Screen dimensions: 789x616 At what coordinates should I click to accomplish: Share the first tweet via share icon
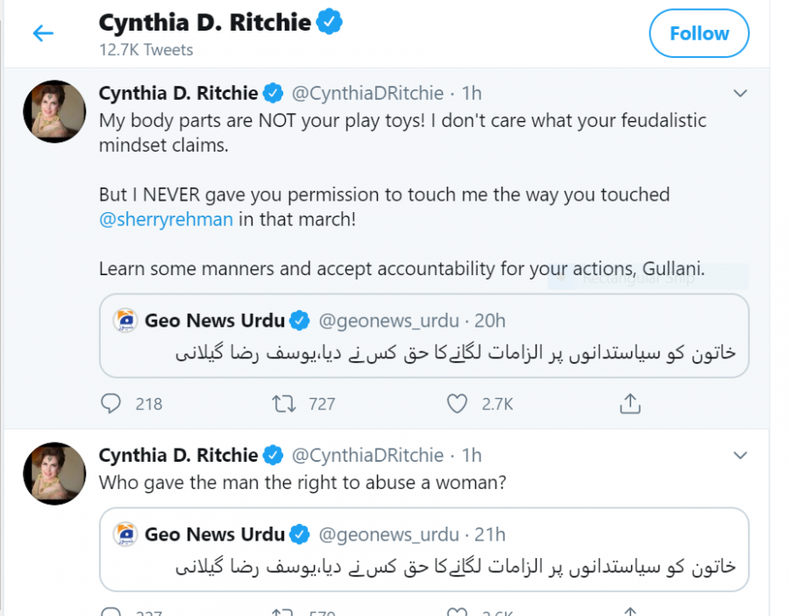[630, 403]
